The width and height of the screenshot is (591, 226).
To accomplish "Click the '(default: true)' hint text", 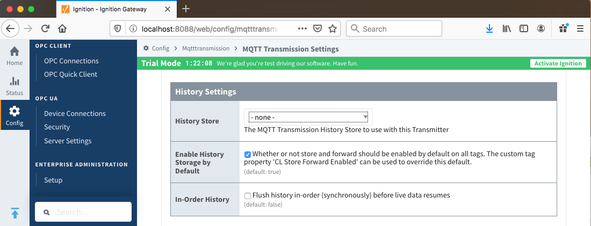I will [x=262, y=172].
